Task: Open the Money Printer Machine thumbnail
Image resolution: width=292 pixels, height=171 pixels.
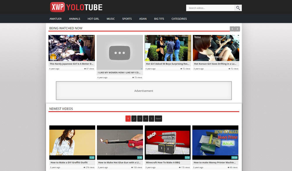Action: (x=215, y=142)
